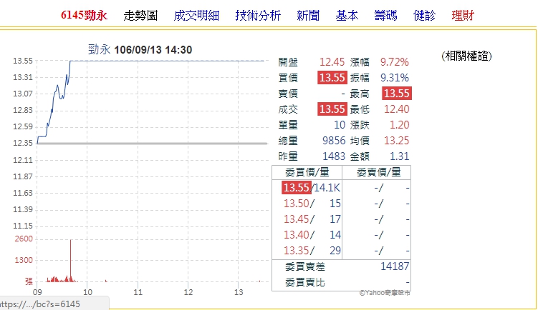Viewport: 538px width, 310px height.
Task: Click the 昨量 value 1483
Action: [x=334, y=156]
